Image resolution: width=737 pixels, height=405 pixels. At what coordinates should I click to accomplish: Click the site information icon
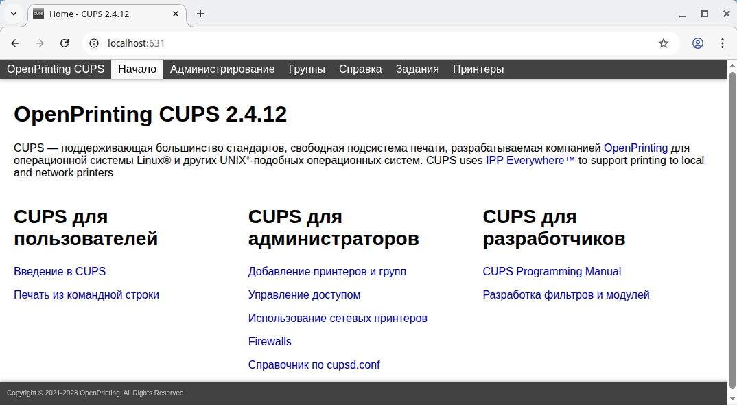tap(95, 43)
